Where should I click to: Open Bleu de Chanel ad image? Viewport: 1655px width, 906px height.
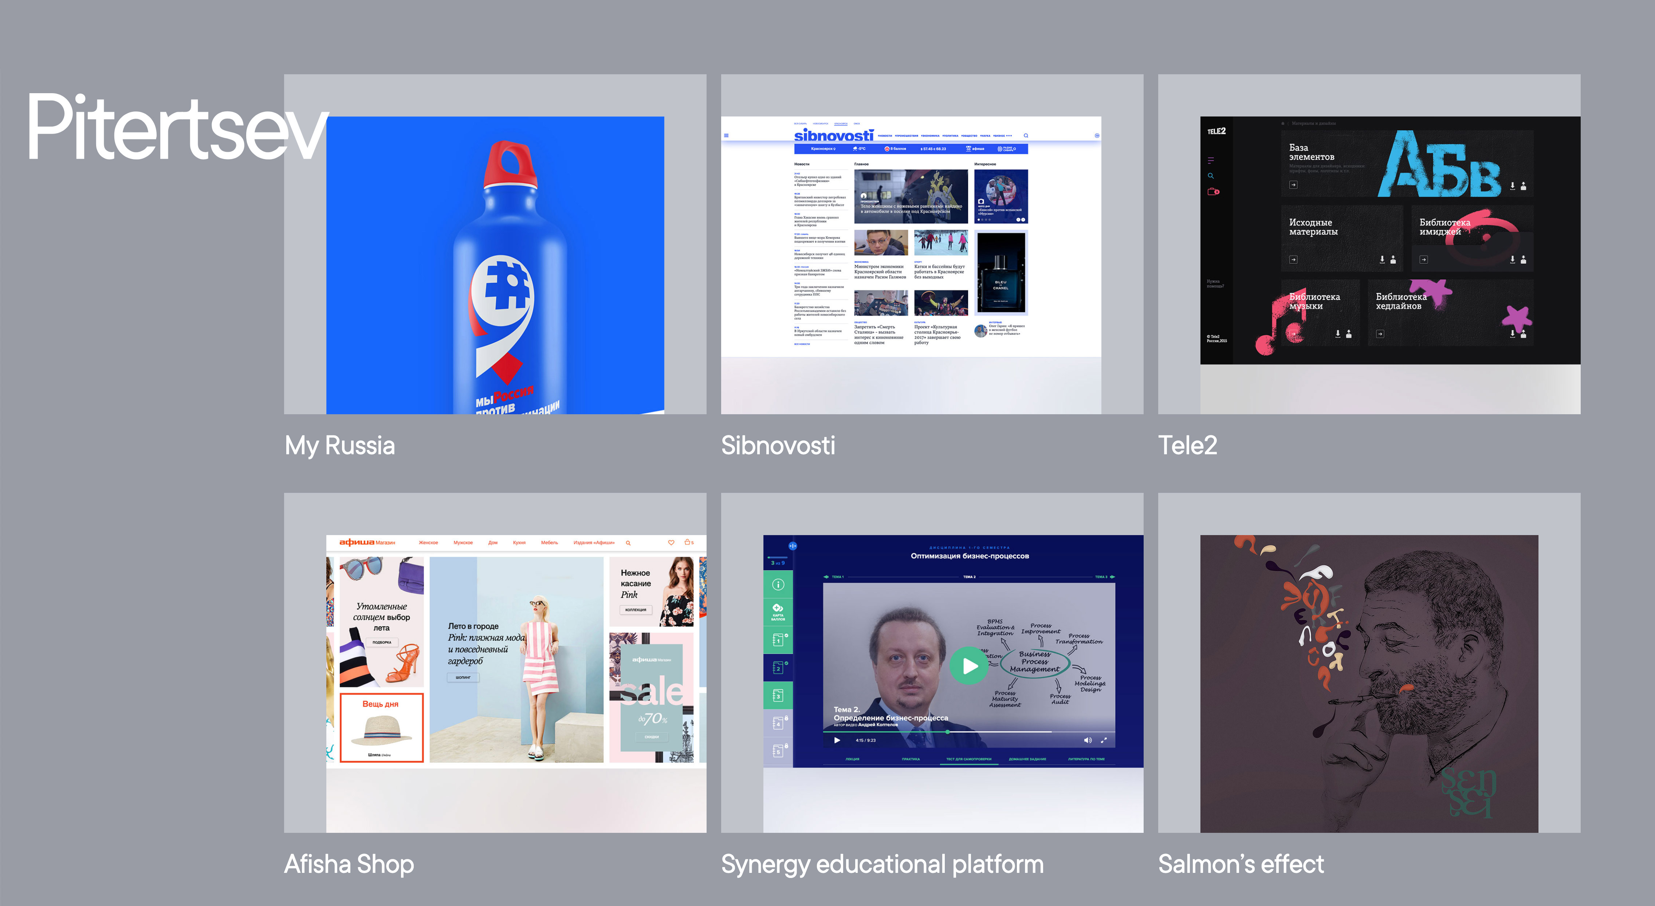(1001, 273)
